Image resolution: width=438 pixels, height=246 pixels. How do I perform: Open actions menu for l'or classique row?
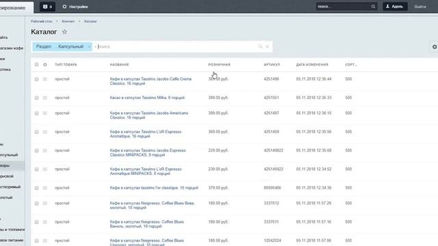coord(45,188)
